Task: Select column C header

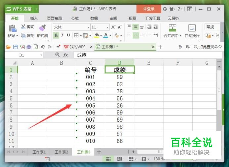Action: coord(90,63)
